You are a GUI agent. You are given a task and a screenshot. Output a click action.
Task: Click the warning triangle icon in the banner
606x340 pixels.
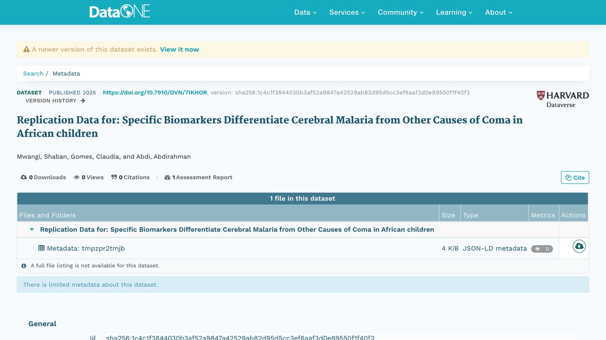click(27, 49)
